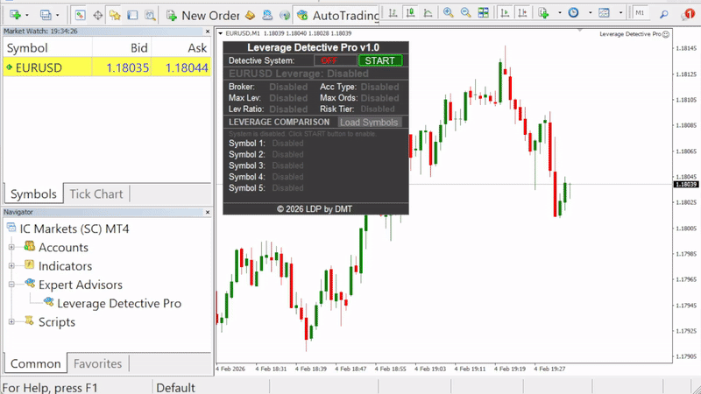Select Leverage Detective Pro expert advisor
The image size is (701, 394).
pyautogui.click(x=119, y=303)
